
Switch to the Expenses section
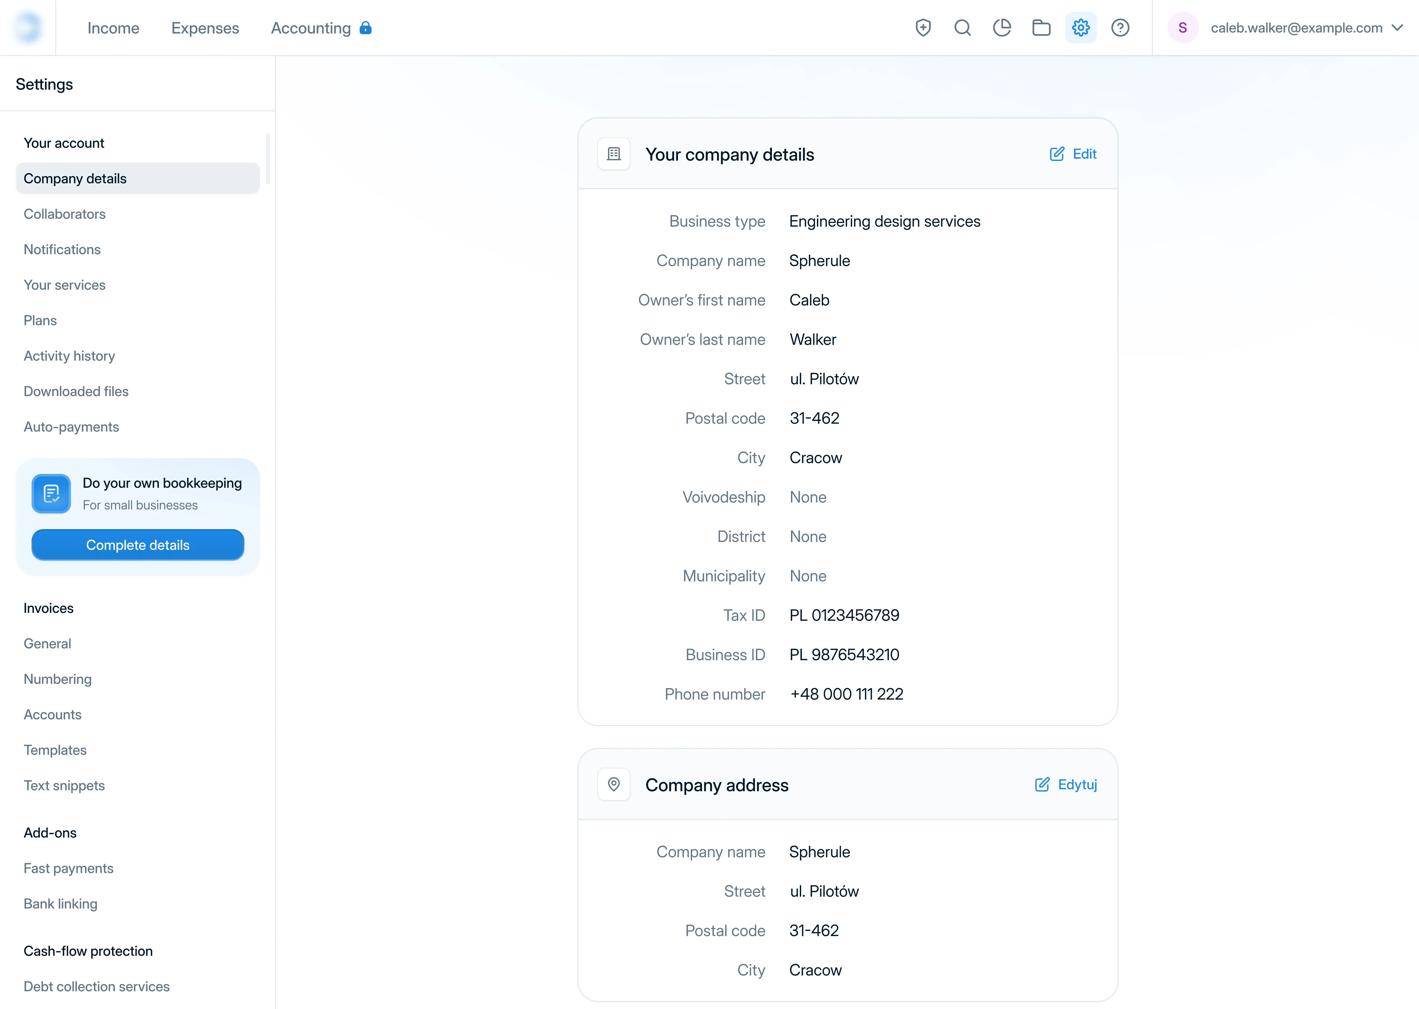(205, 28)
